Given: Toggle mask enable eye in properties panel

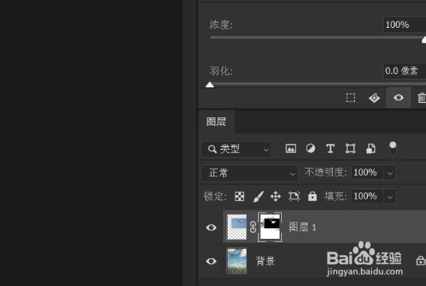Looking at the screenshot, I should pyautogui.click(x=398, y=97).
